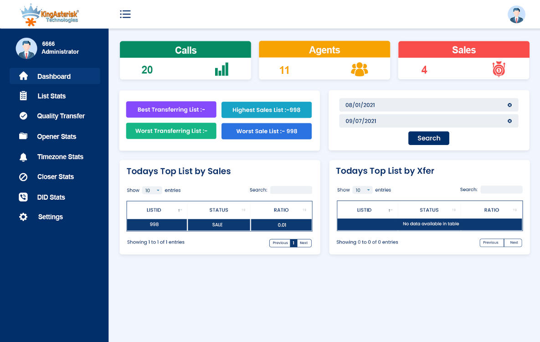Clear the 09/07/2021 end date

point(509,121)
